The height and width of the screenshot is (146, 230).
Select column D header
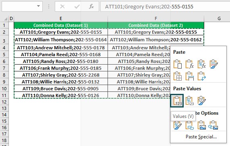click(x=11, y=18)
